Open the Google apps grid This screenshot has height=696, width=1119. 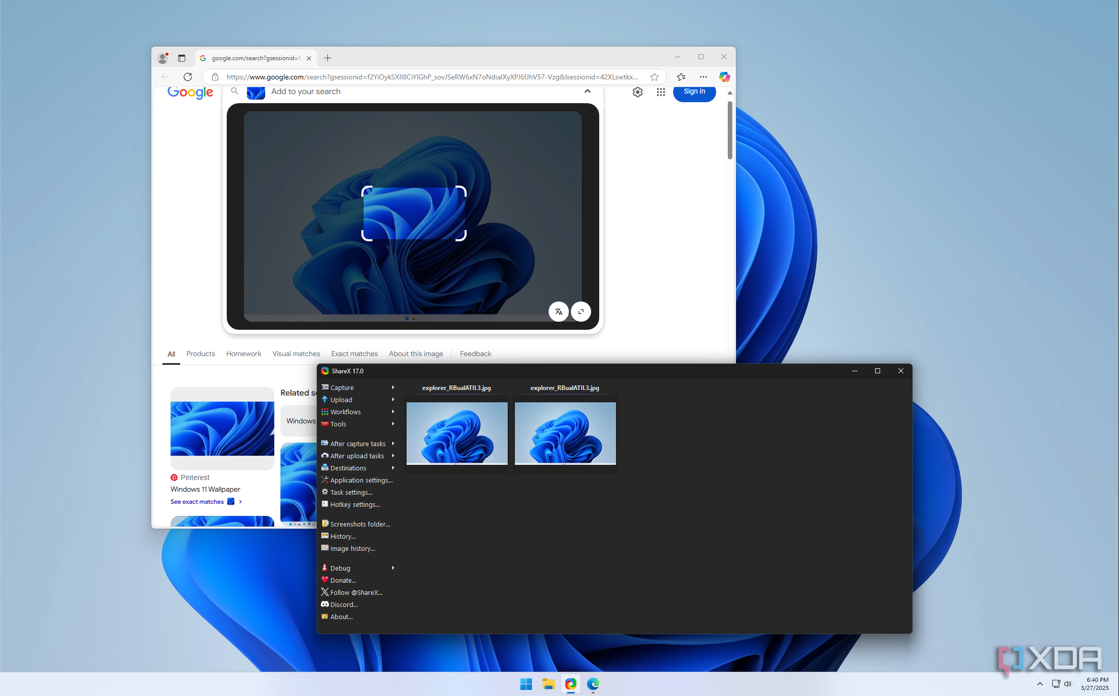[x=661, y=92]
